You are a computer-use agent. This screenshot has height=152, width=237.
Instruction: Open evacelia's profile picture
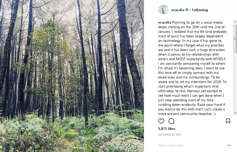click(x=163, y=10)
